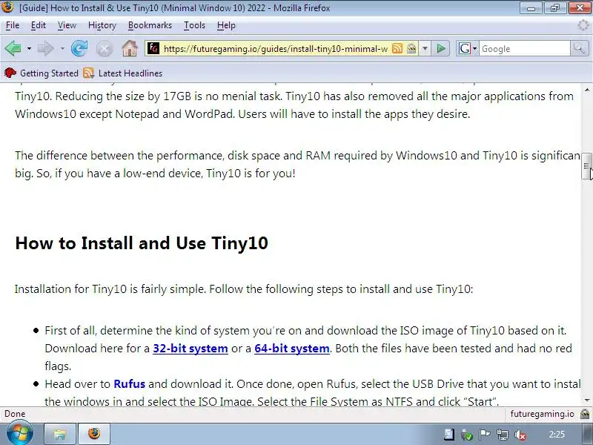Follow the Rufus link

click(129, 384)
